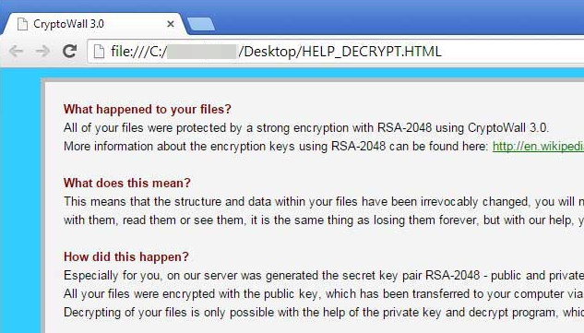
Task: Open a new browser tab
Action: click(x=201, y=24)
